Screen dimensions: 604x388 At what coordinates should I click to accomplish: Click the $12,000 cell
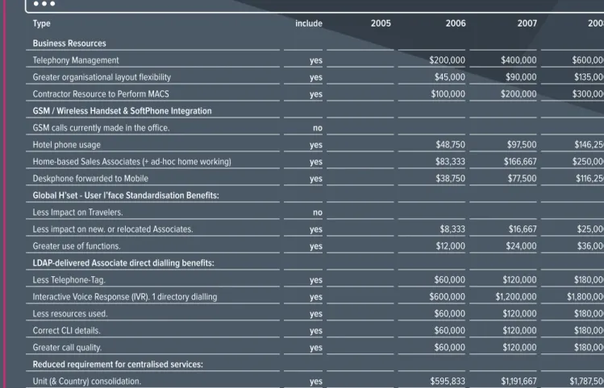(450, 246)
